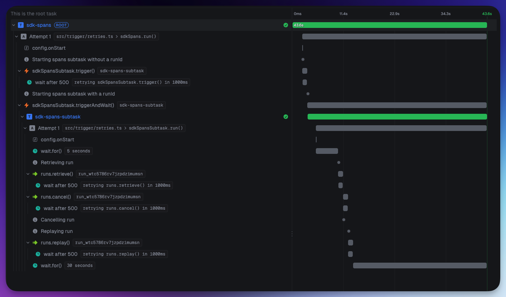The width and height of the screenshot is (506, 297).
Task: Click the 22.9s timeline header label
Action: pos(395,14)
